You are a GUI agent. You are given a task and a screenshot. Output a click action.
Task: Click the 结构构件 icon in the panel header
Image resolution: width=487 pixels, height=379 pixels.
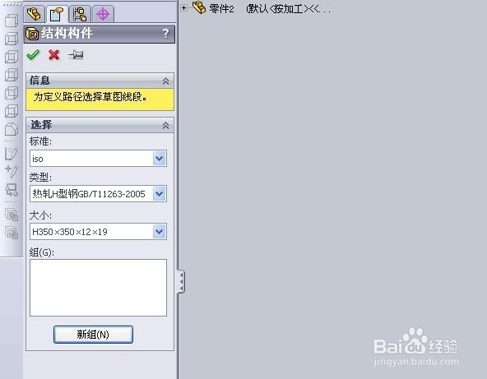[32, 34]
